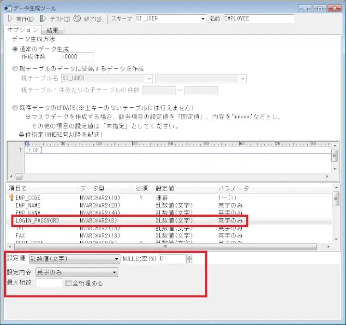Increase the NULL比率 value with up arrow
The image size is (346, 325).
(x=189, y=256)
